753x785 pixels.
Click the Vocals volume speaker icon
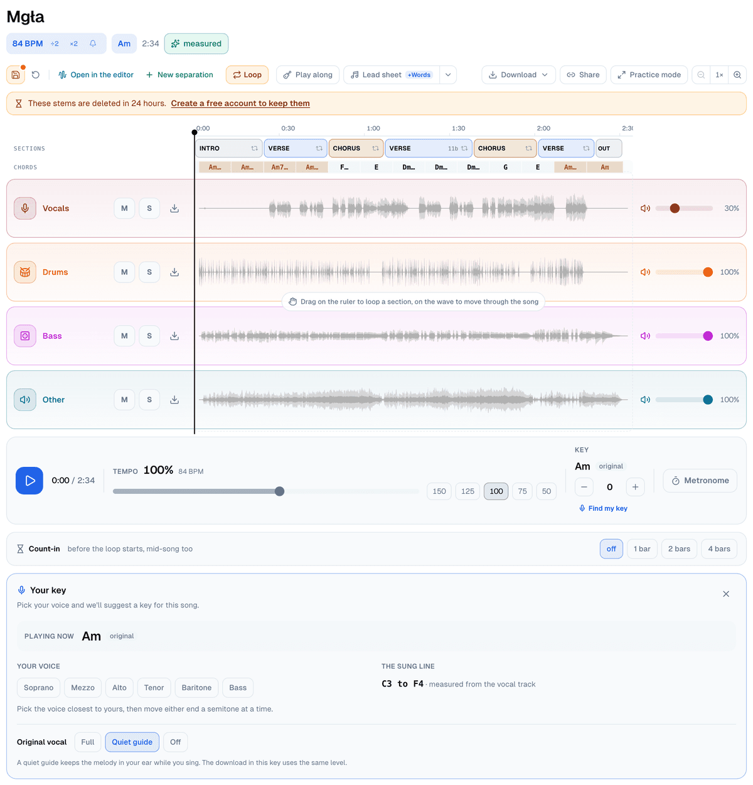pyautogui.click(x=645, y=208)
